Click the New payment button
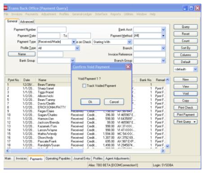205x173 pixels. [x=186, y=80]
